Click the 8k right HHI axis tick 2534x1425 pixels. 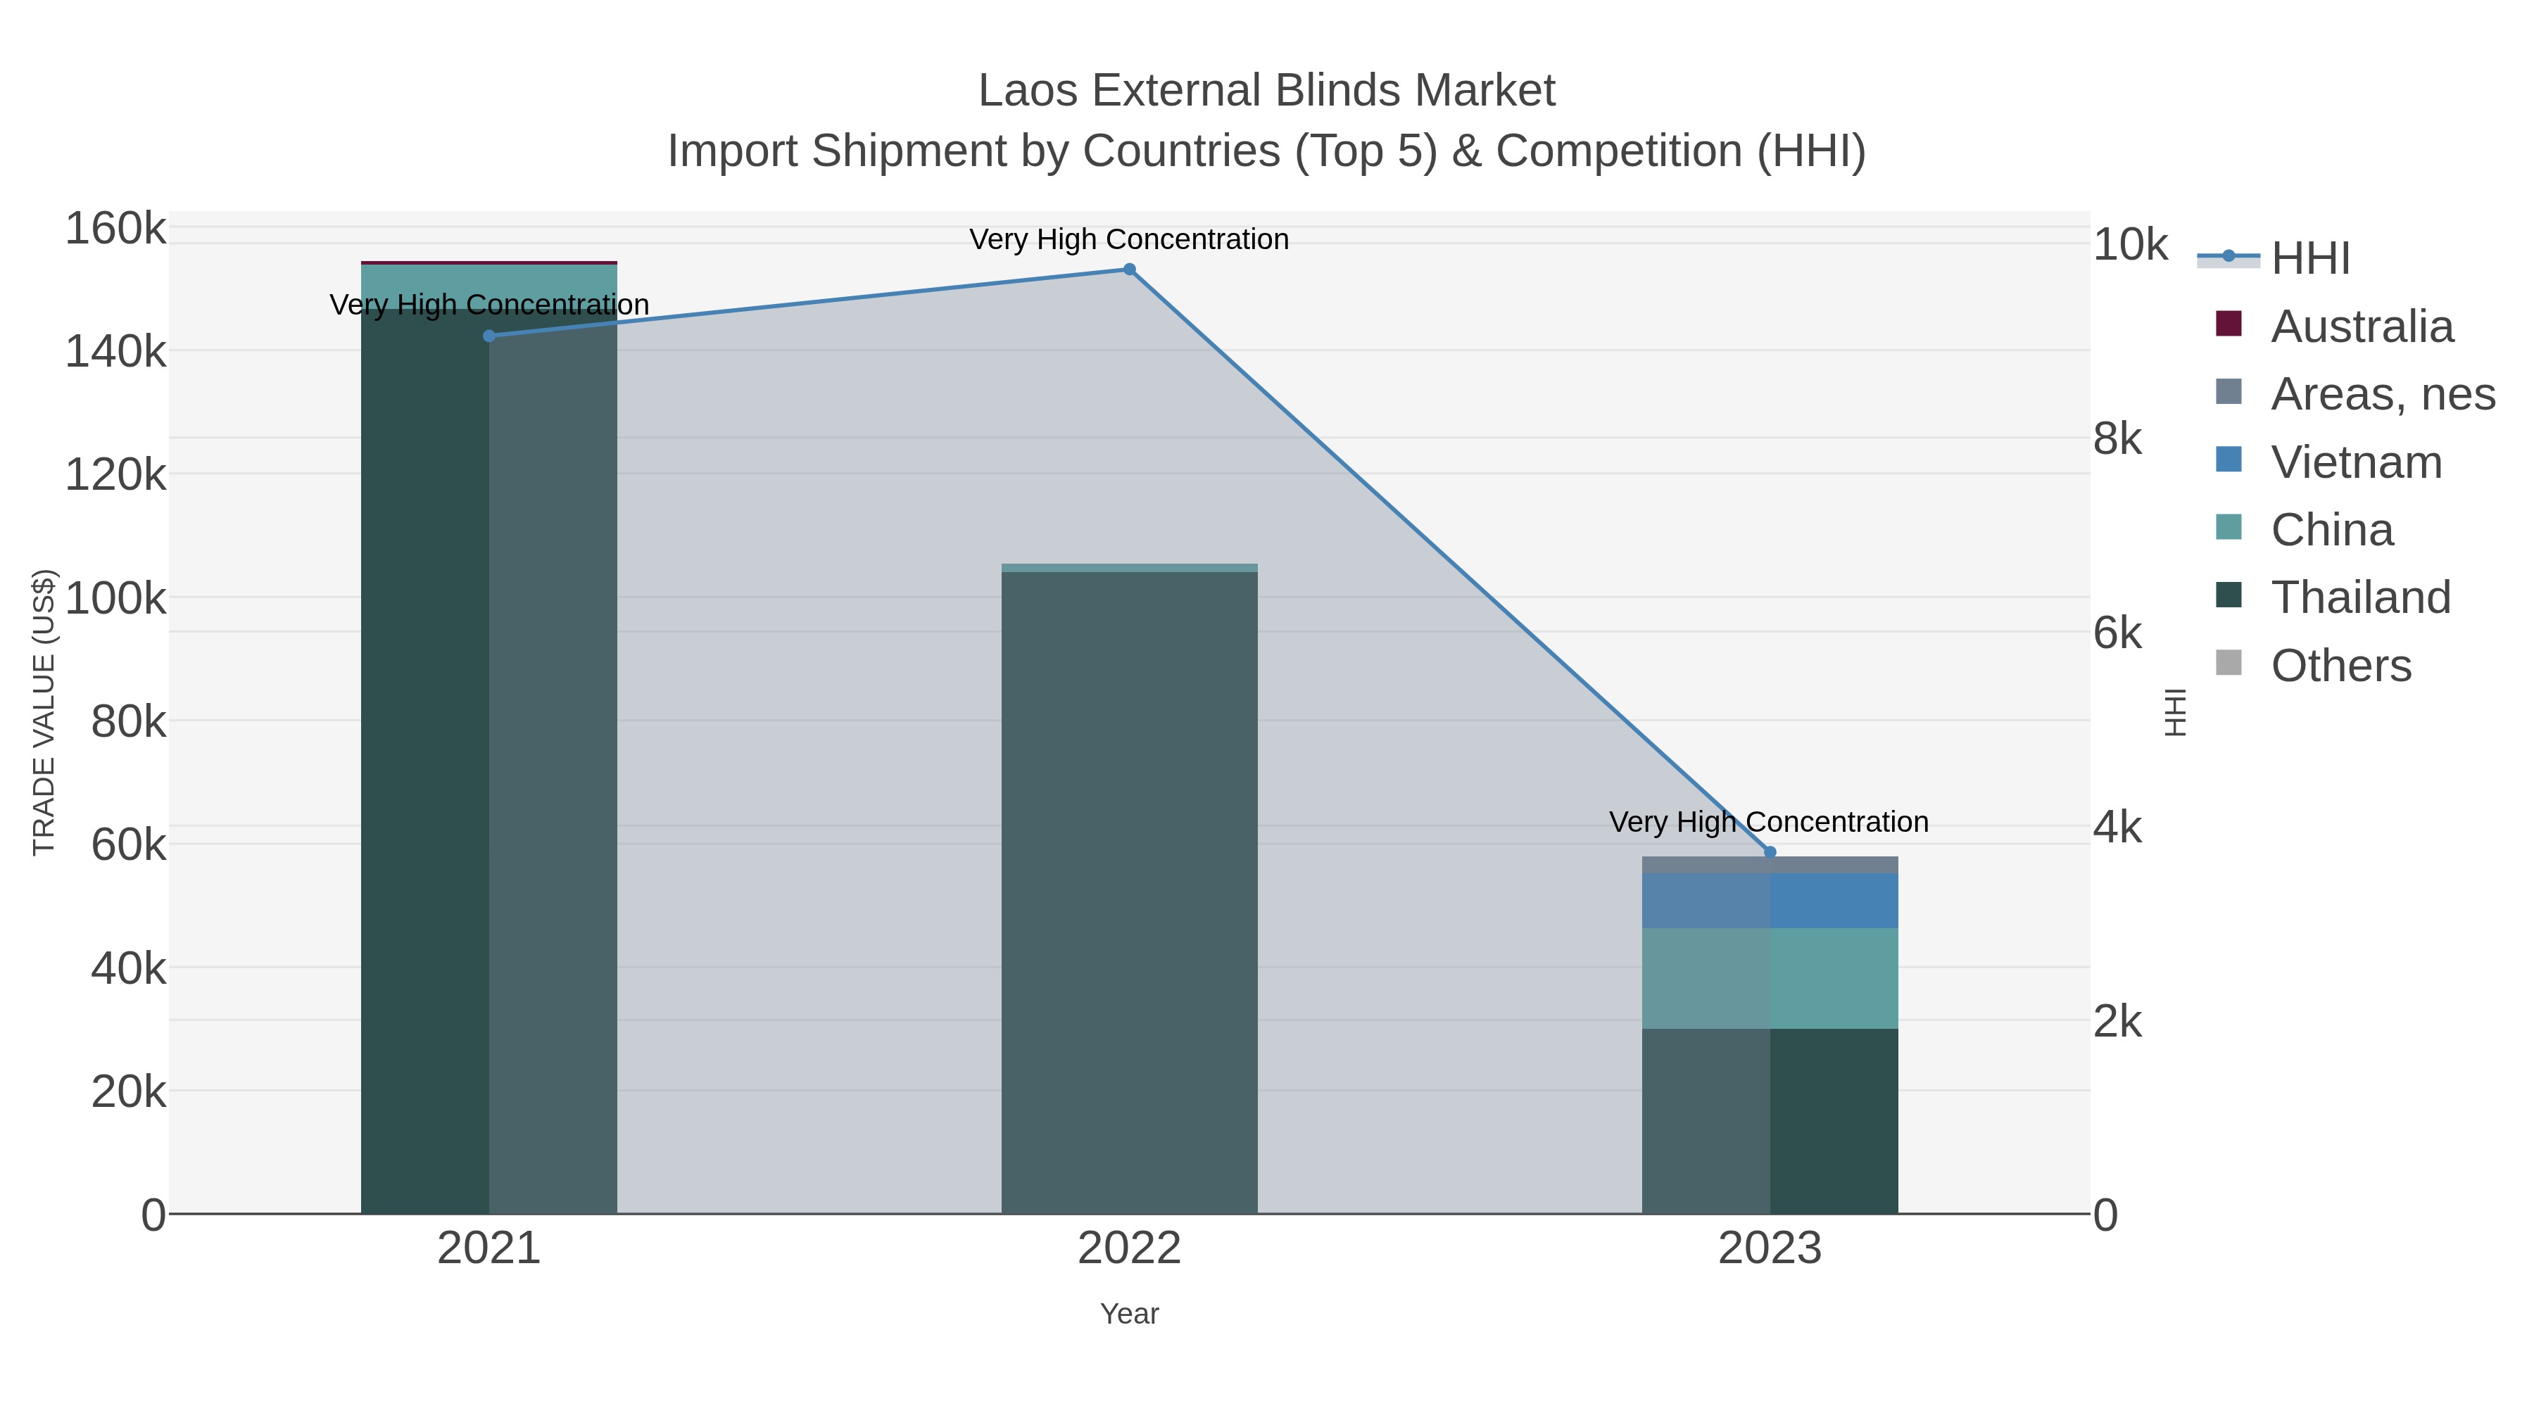tap(2117, 438)
